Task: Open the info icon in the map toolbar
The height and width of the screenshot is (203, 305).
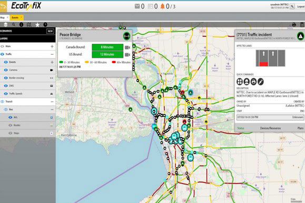Action: click(21, 25)
